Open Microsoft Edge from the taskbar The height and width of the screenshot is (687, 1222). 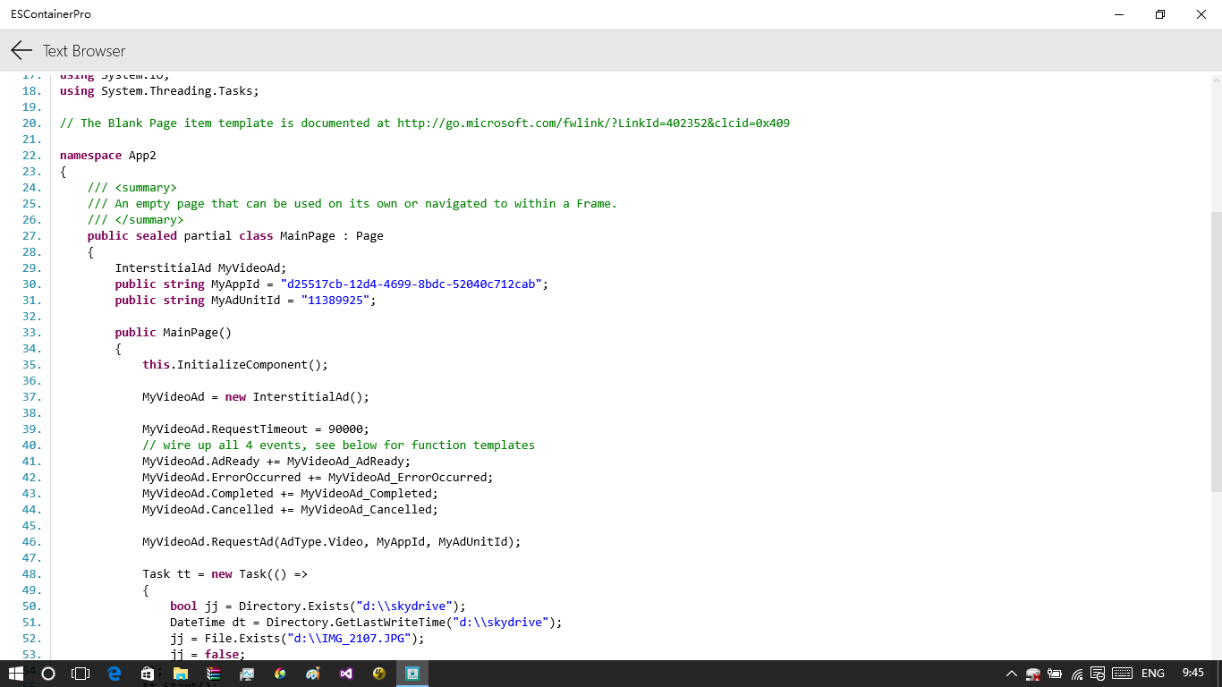pyautogui.click(x=114, y=674)
